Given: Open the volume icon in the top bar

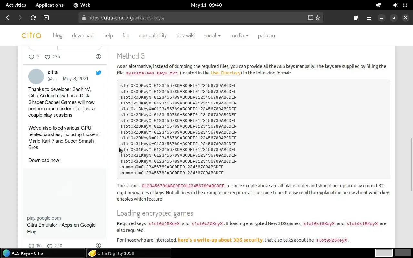Looking at the screenshot, I should click(396, 5).
